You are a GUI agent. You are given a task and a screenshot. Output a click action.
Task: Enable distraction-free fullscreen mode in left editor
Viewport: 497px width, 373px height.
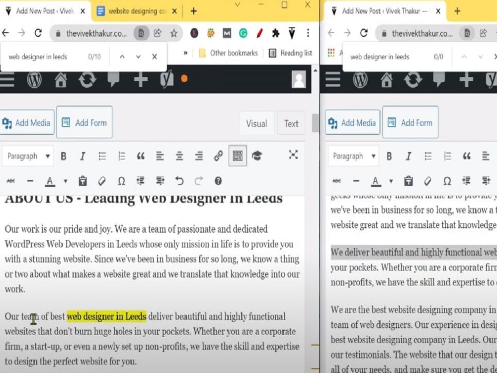tap(294, 155)
